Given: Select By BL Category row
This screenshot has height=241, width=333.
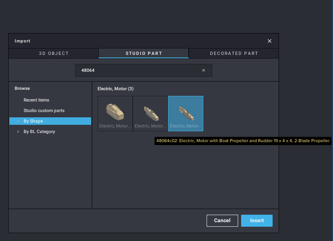Looking at the screenshot, I should click(x=50, y=131).
